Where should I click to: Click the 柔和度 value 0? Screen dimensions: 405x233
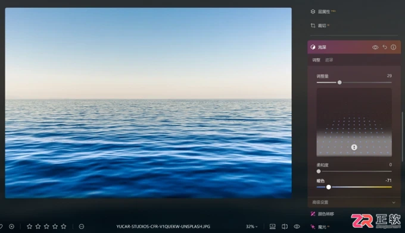point(390,165)
